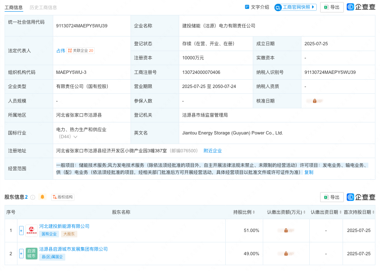The image size is (380, 271).
Task: Click VIP lock for 河北建投 subscribed capital
Action: click(286, 231)
